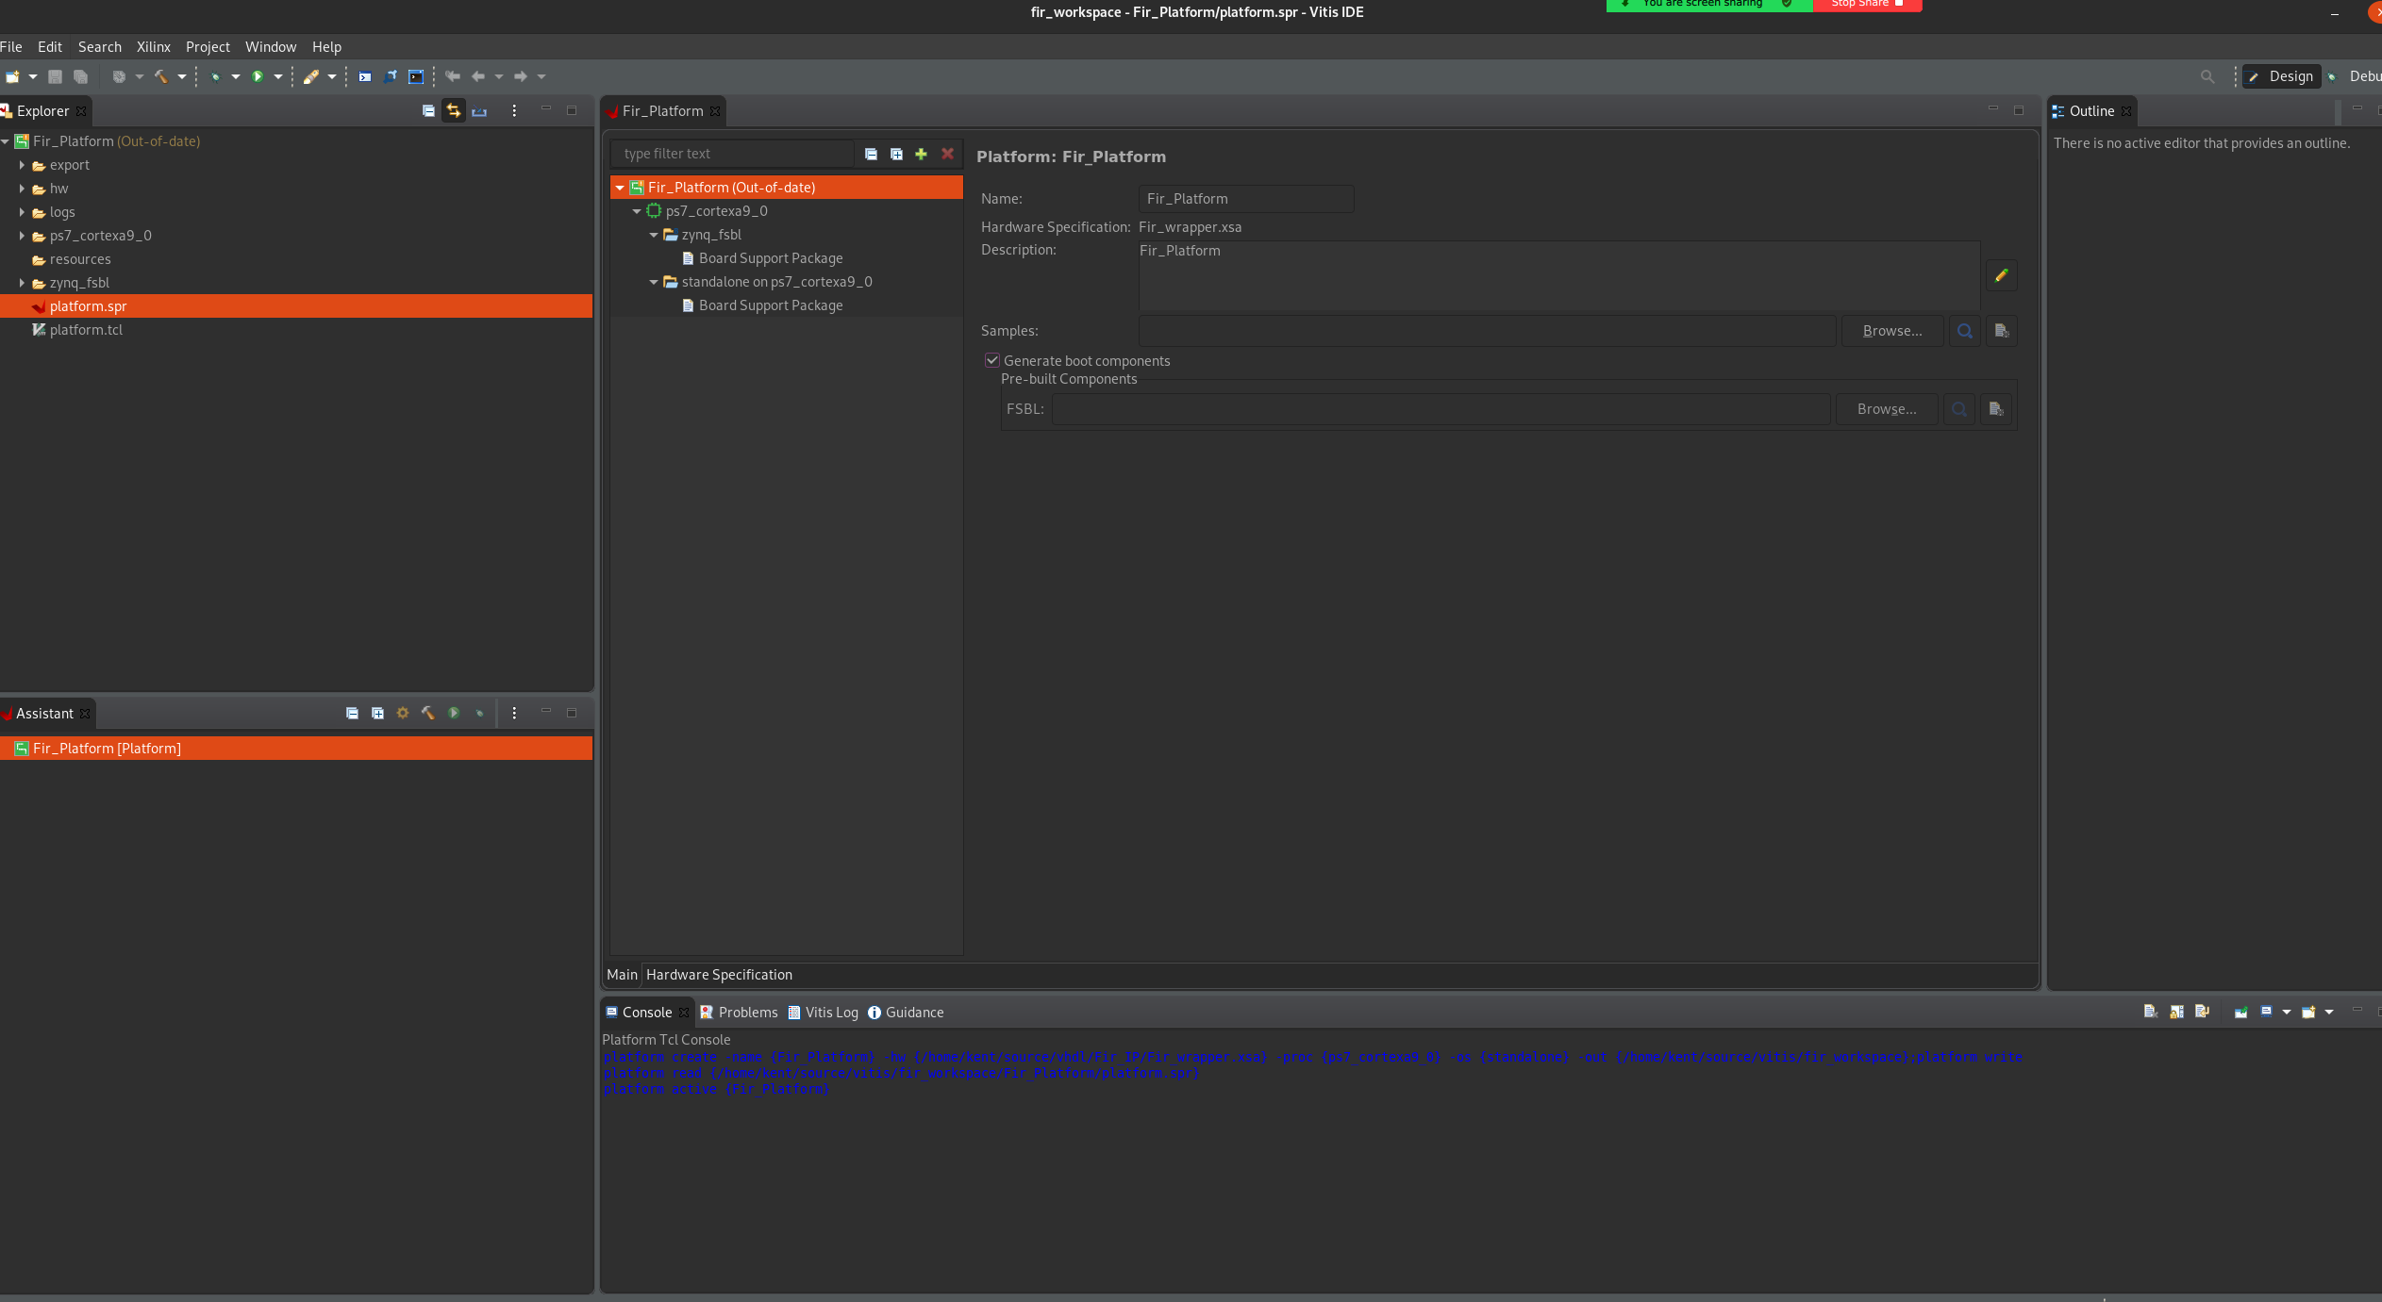This screenshot has height=1302, width=2382.
Task: Click Collapse All icon in Explorer panel
Action: pos(428,110)
